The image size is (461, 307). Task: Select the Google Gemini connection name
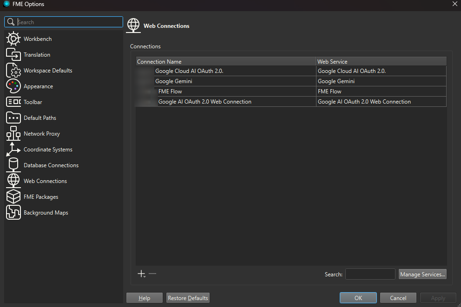(173, 81)
